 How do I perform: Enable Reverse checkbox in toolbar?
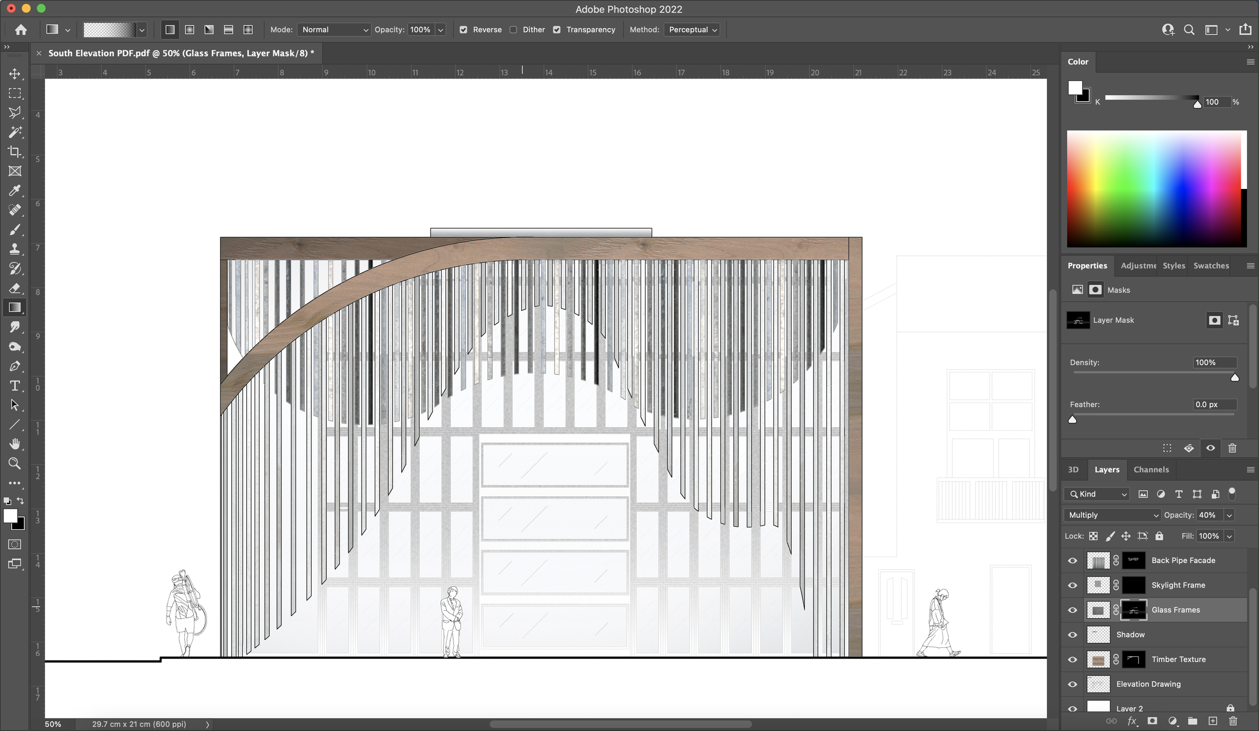[x=463, y=30]
